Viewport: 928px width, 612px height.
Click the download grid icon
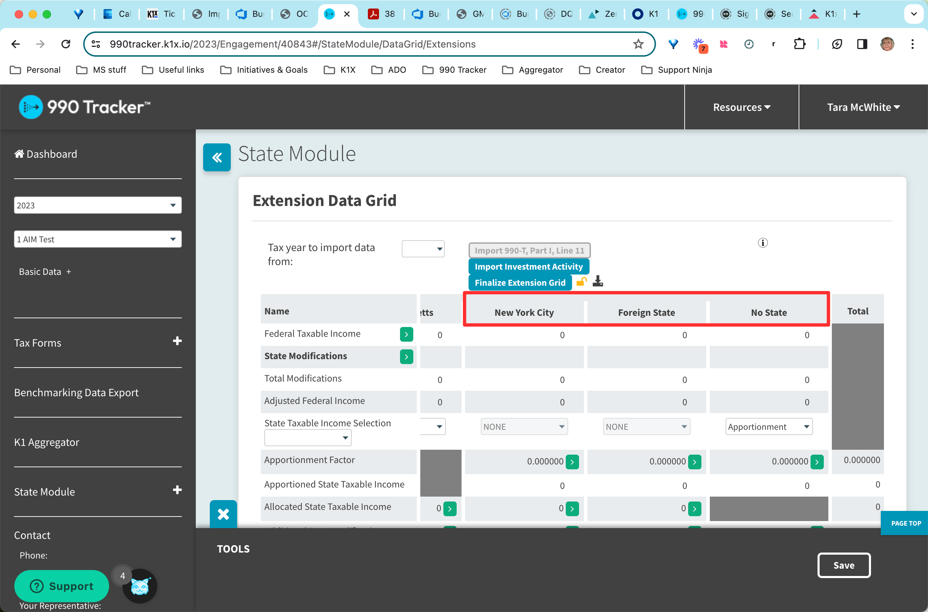point(598,282)
